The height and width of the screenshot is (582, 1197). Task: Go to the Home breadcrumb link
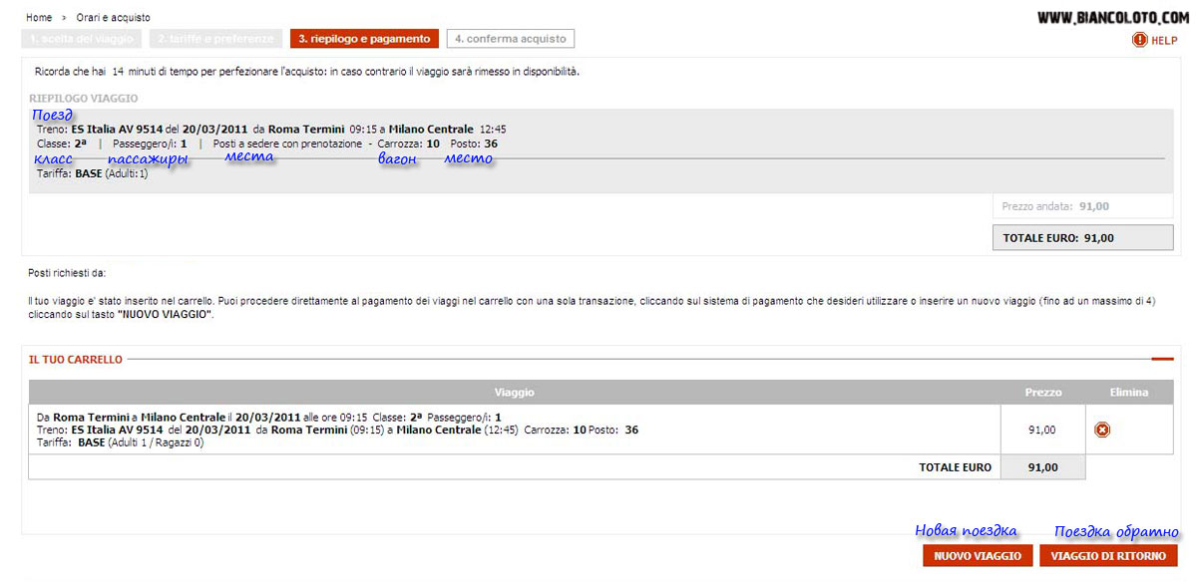pos(39,18)
